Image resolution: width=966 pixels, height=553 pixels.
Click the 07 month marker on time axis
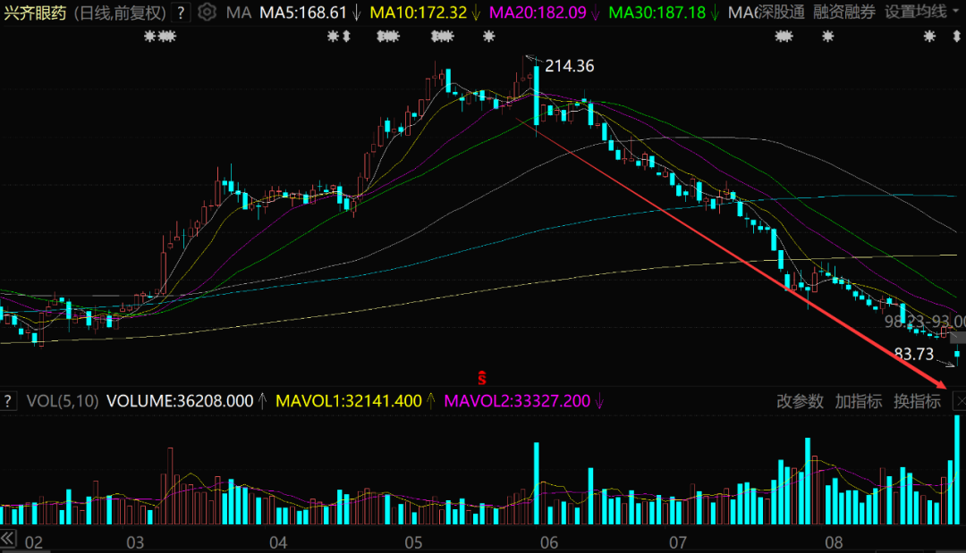(678, 542)
